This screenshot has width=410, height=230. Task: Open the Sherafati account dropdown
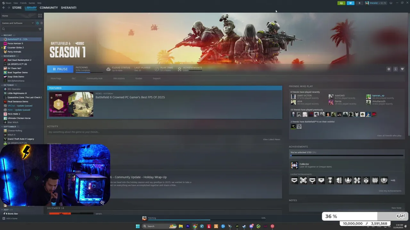(x=376, y=3)
